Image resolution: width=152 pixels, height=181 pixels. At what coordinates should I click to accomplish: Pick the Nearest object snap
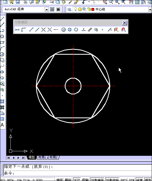pyautogui.click(x=110, y=30)
